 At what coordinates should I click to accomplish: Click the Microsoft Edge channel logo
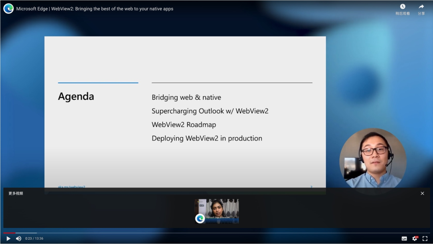click(x=8, y=8)
